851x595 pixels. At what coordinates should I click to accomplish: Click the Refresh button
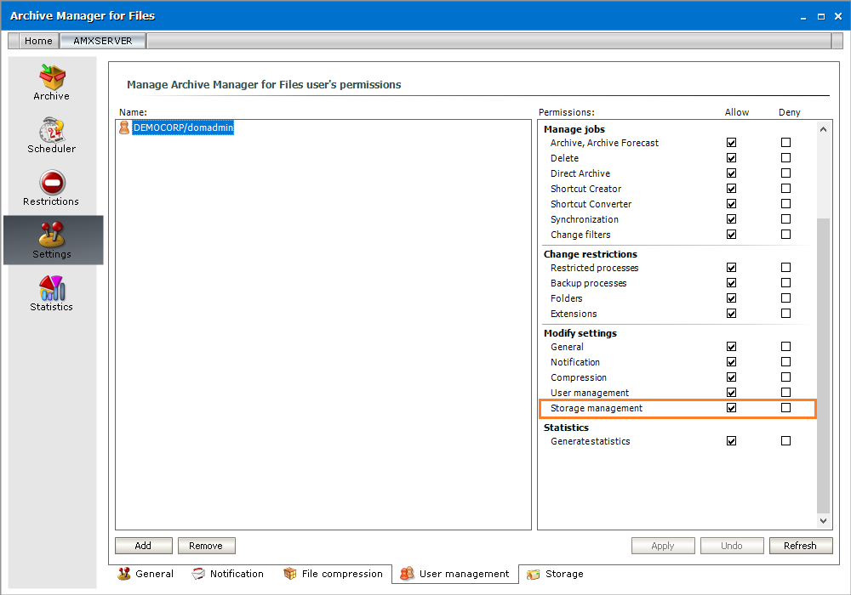coord(801,546)
